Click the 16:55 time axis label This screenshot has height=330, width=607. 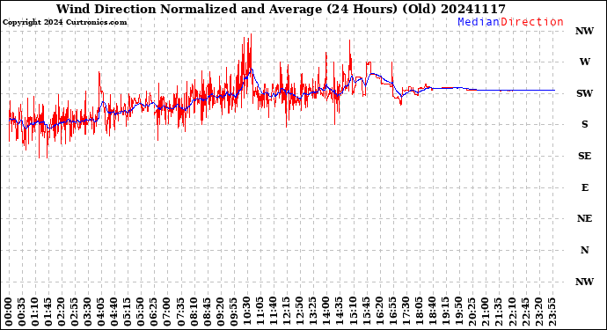(x=392, y=312)
